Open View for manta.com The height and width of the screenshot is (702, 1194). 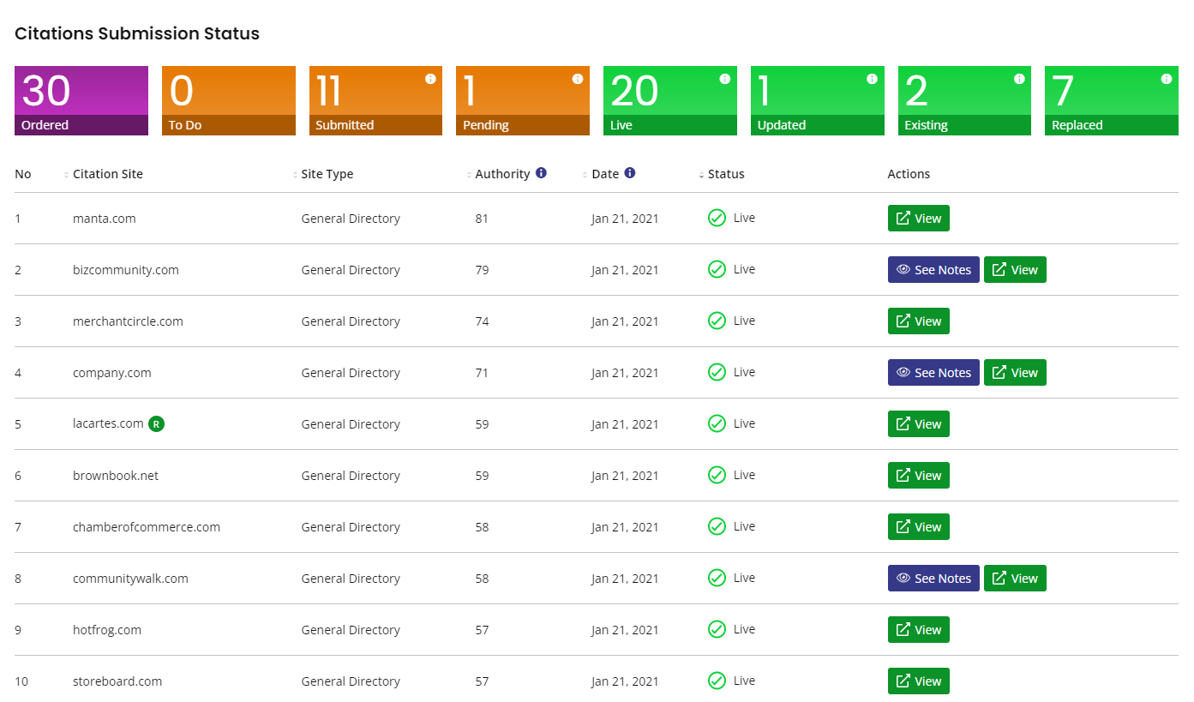(918, 219)
